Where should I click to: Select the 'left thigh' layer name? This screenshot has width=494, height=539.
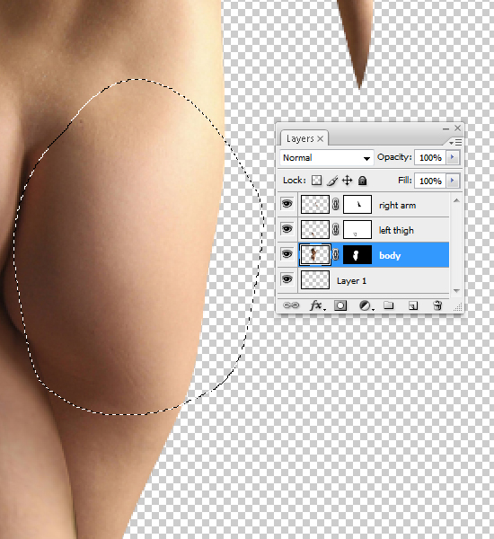pyautogui.click(x=396, y=230)
